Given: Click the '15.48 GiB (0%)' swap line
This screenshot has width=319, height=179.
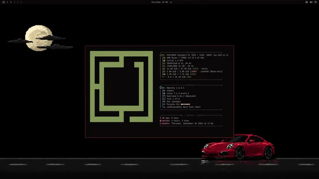Looking at the screenshot, I should (x=179, y=77).
